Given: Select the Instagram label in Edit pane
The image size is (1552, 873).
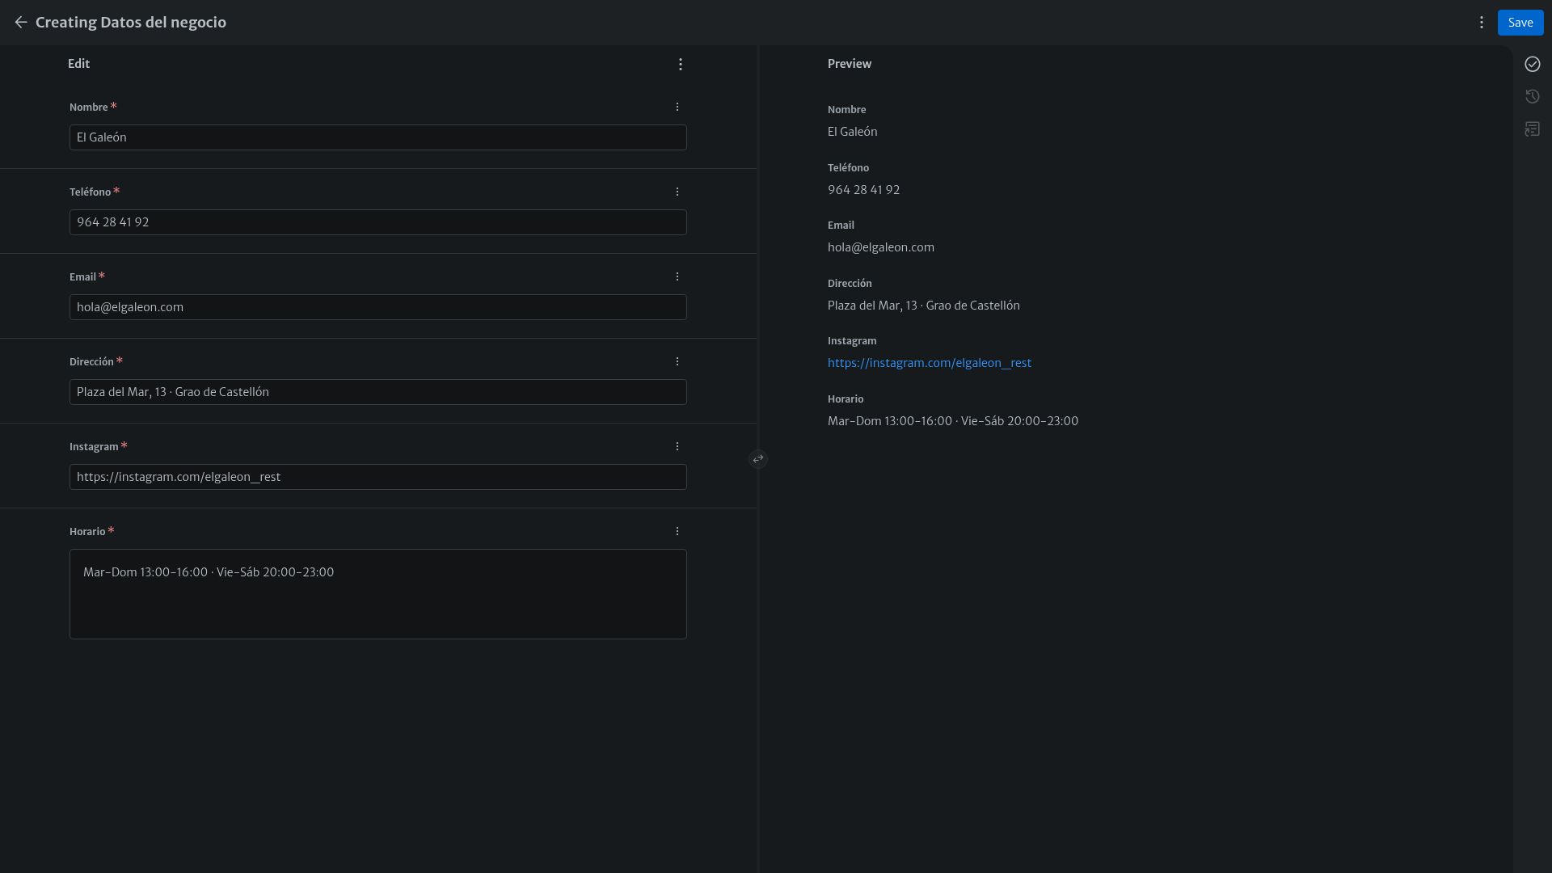Looking at the screenshot, I should click(95, 446).
